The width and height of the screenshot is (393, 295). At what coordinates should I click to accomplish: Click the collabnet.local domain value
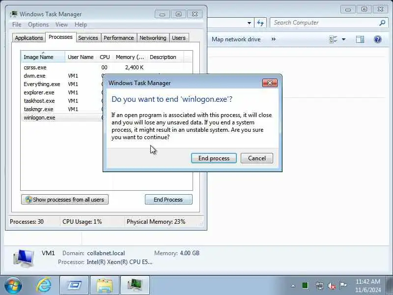click(106, 253)
